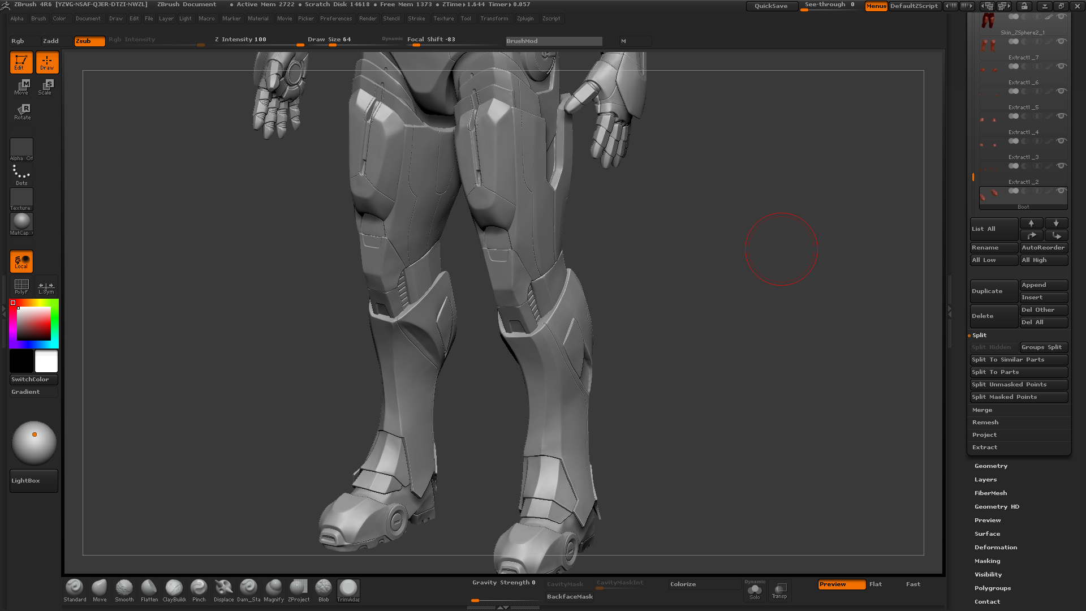
Task: Choose the ClayBuildup brush
Action: click(174, 591)
